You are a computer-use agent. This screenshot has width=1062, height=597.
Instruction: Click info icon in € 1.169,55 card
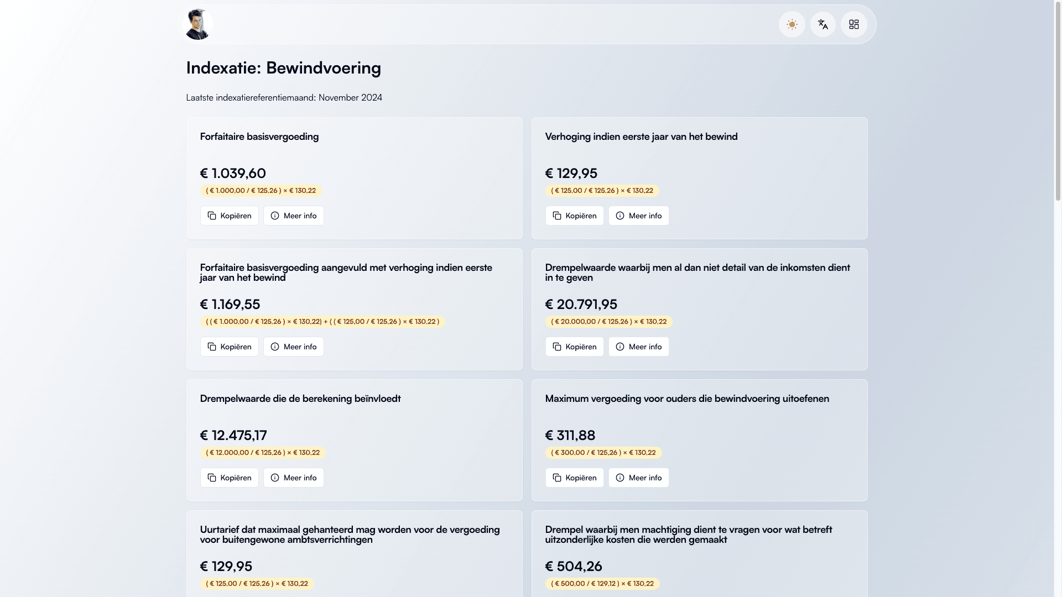coord(275,347)
